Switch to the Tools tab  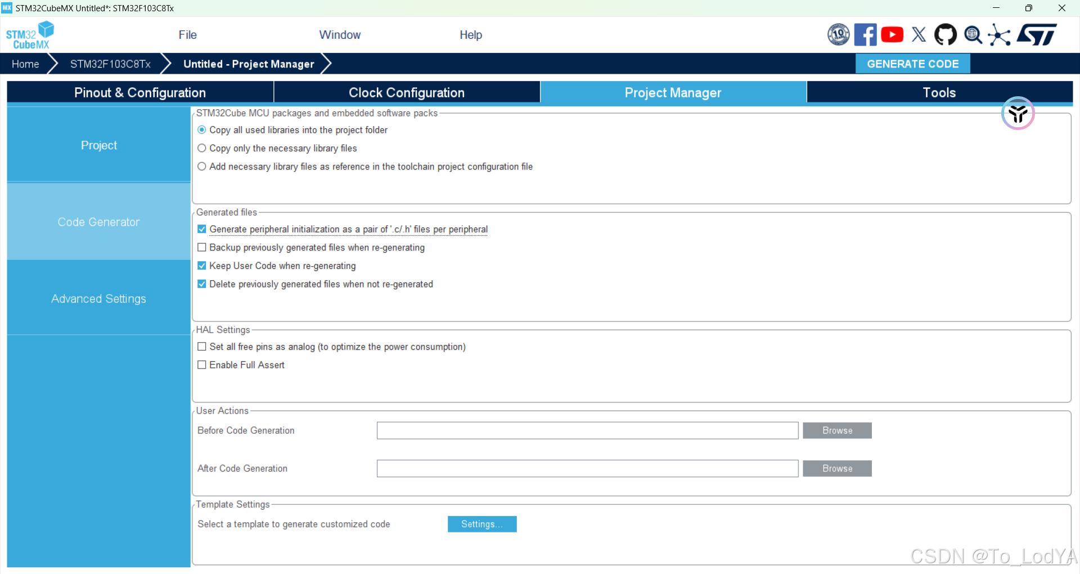[939, 92]
